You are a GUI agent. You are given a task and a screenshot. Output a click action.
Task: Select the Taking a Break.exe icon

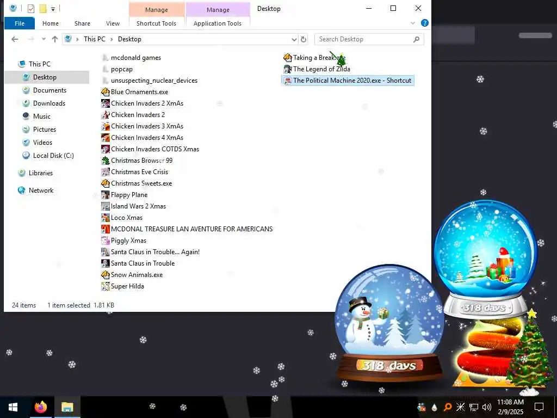pyautogui.click(x=287, y=58)
